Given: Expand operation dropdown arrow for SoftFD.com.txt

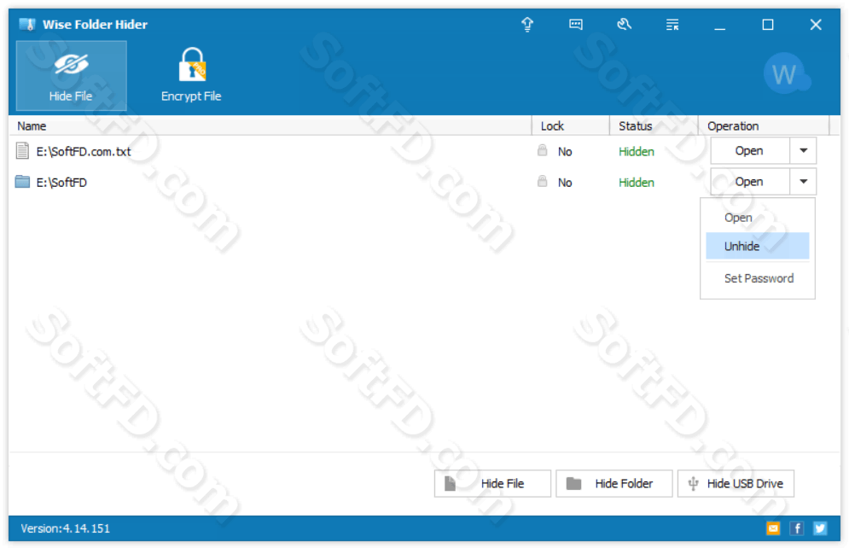Looking at the screenshot, I should coord(803,150).
